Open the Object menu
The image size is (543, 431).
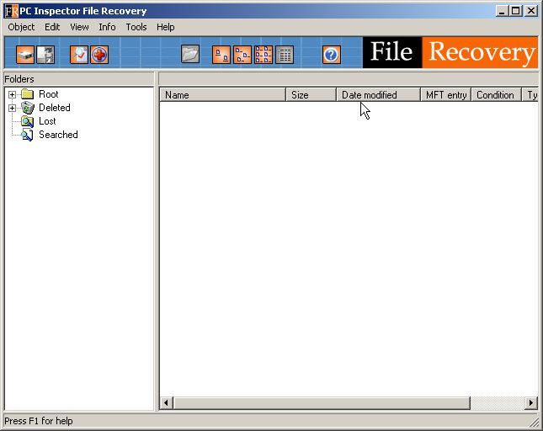click(x=21, y=27)
